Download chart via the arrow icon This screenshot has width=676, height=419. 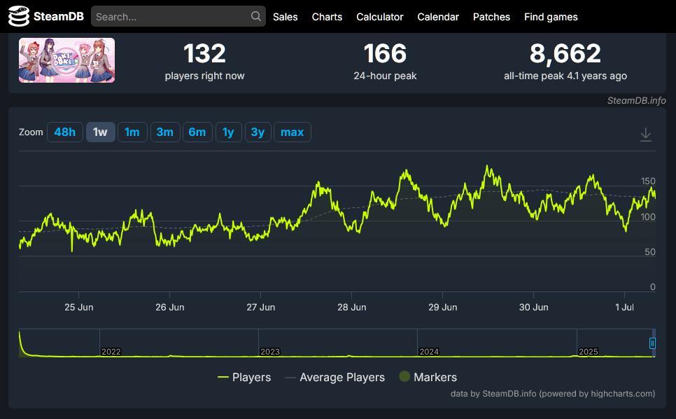645,135
